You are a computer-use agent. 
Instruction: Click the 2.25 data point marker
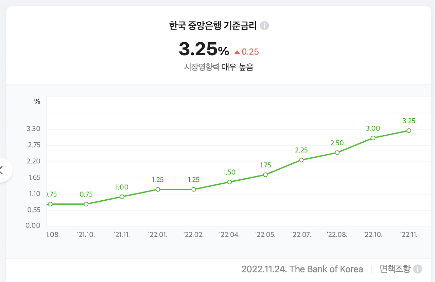tap(301, 159)
